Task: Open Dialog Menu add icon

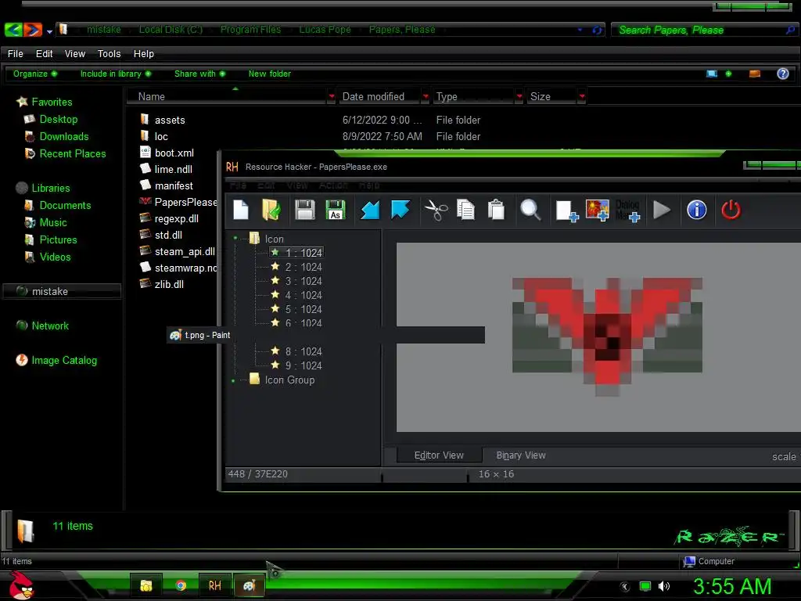Action: point(628,211)
